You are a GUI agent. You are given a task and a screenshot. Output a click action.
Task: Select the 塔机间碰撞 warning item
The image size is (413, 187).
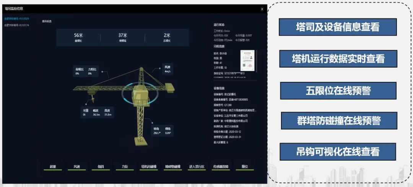tap(149, 167)
